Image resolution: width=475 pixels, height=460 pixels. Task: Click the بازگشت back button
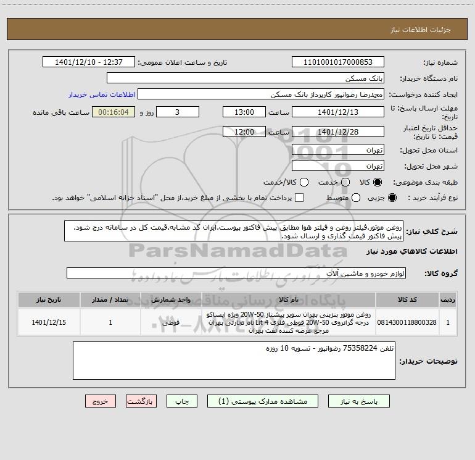click(x=140, y=401)
